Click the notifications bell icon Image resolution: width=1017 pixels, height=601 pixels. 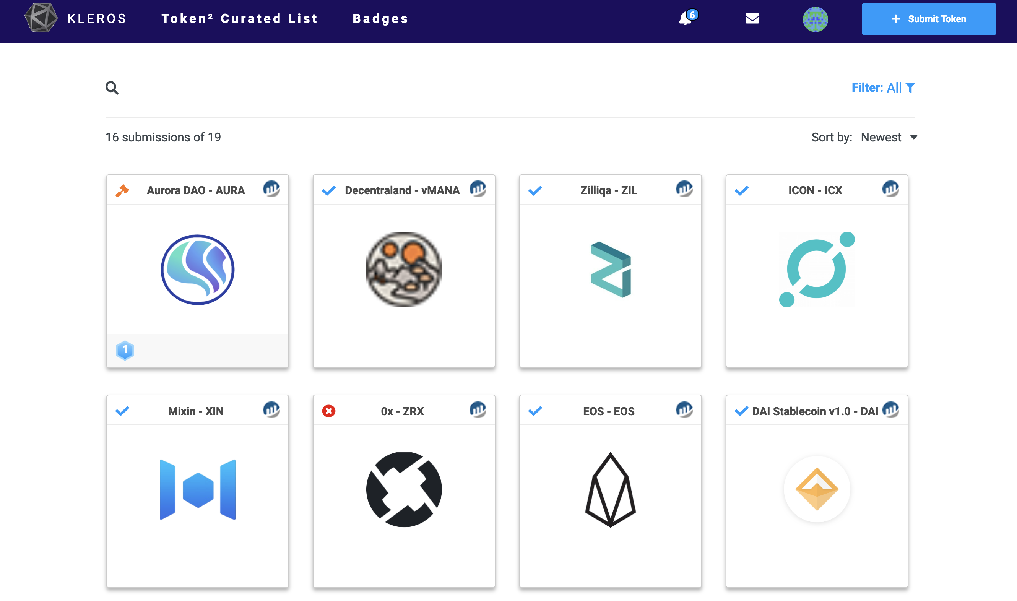click(685, 19)
